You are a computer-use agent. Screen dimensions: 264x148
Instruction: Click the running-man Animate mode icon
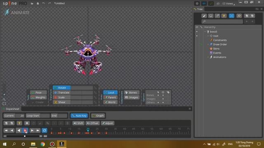7,13
